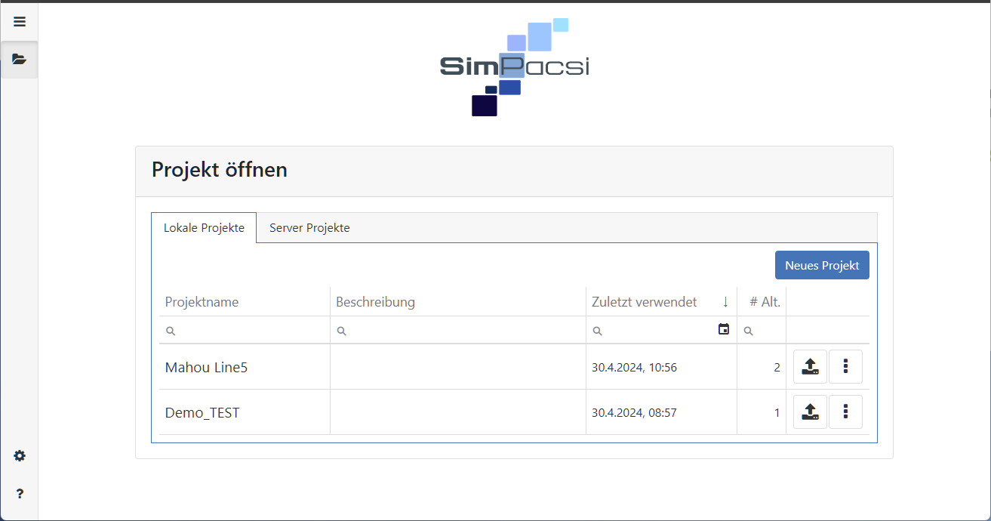This screenshot has width=991, height=521.
Task: Open calendar picker in date filter
Action: (x=724, y=329)
